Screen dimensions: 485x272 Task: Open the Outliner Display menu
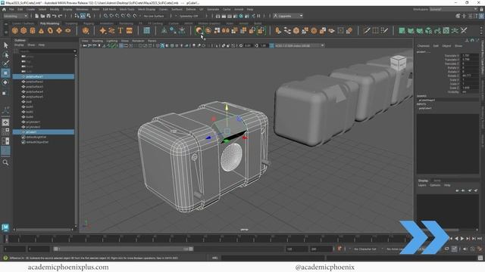click(x=19, y=45)
